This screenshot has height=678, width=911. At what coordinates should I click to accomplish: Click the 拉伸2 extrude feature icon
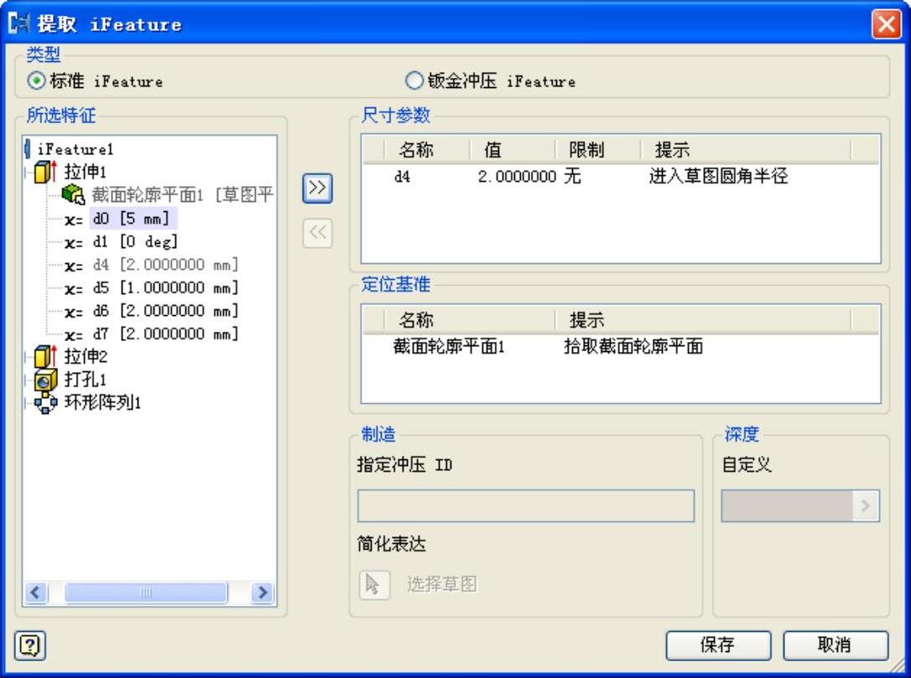click(x=46, y=356)
